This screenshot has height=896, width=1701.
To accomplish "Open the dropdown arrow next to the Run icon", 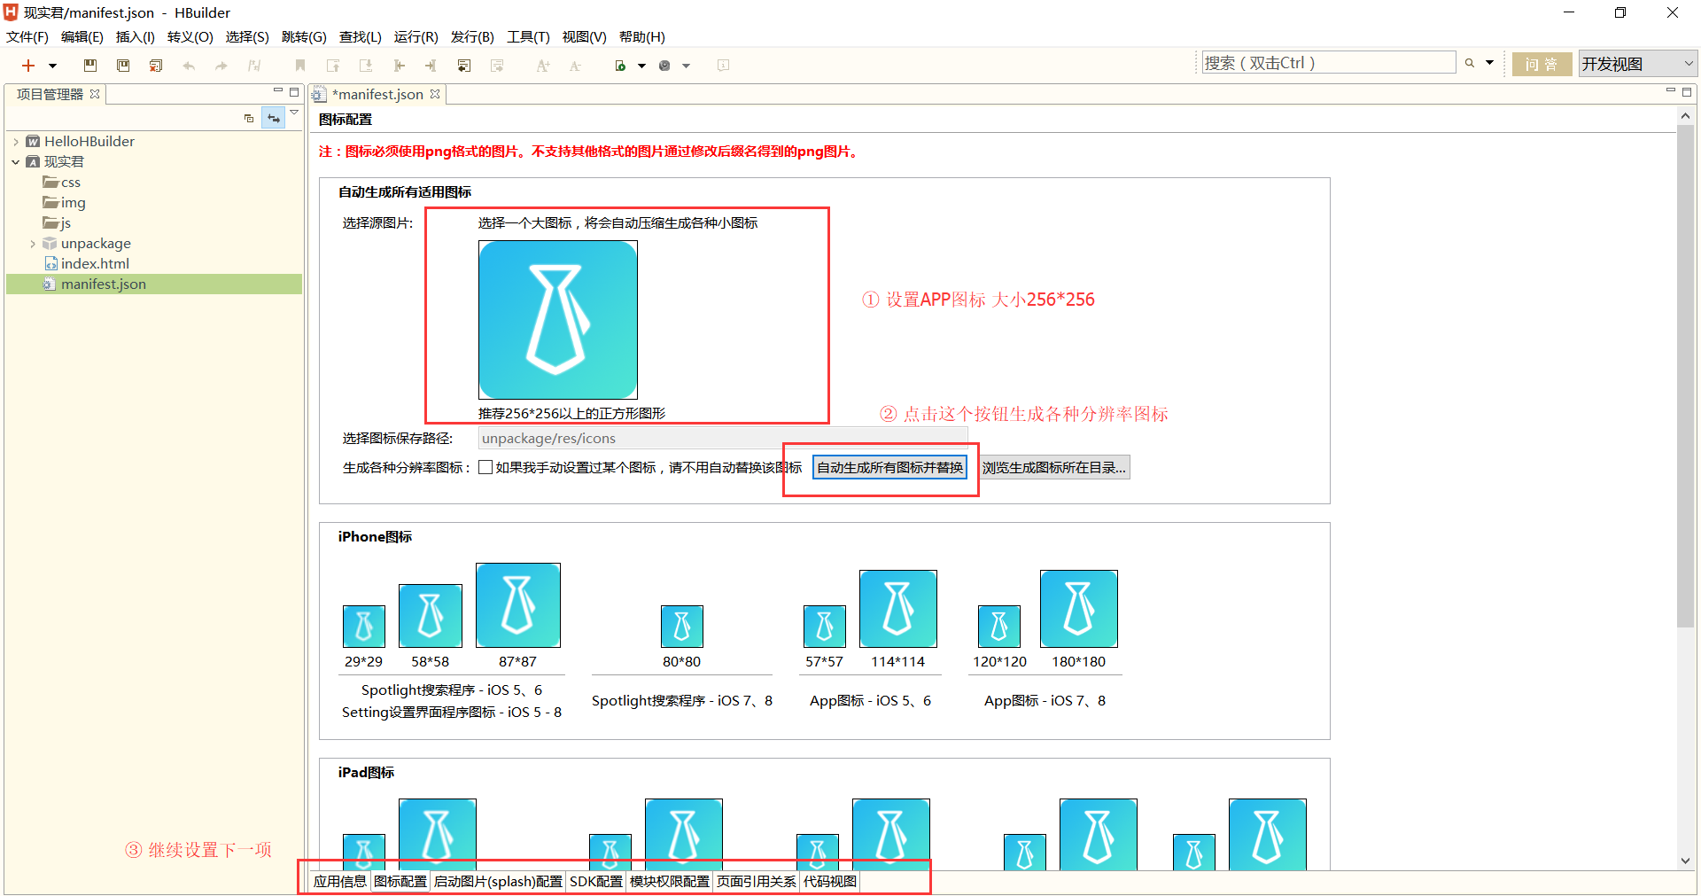I will 641,66.
